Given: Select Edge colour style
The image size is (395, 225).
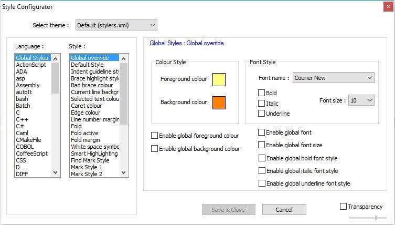Looking at the screenshot, I should pos(94,112).
